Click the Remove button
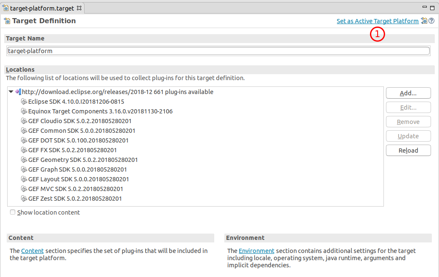Viewport: 439px width, 277px height. [x=408, y=122]
